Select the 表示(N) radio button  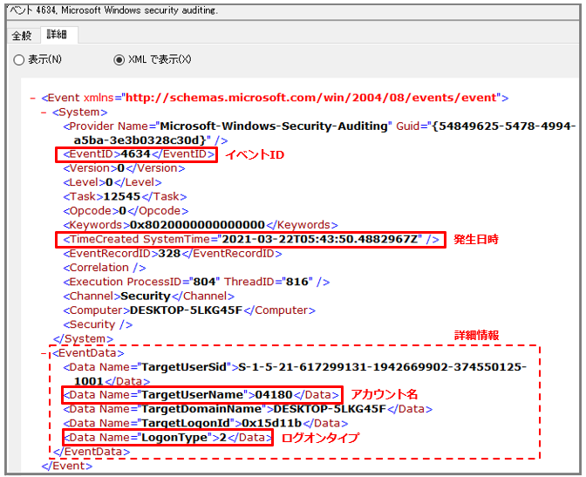(18, 60)
